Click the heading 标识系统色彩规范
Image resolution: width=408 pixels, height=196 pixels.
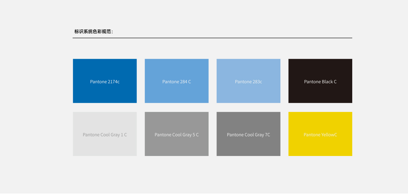94,32
